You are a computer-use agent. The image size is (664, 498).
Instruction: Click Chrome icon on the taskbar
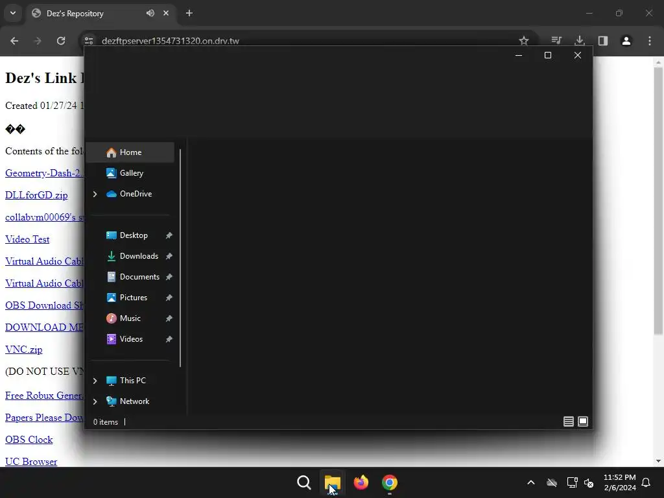click(x=389, y=482)
